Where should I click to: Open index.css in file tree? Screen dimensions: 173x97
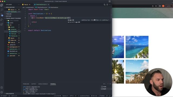pos(13,40)
